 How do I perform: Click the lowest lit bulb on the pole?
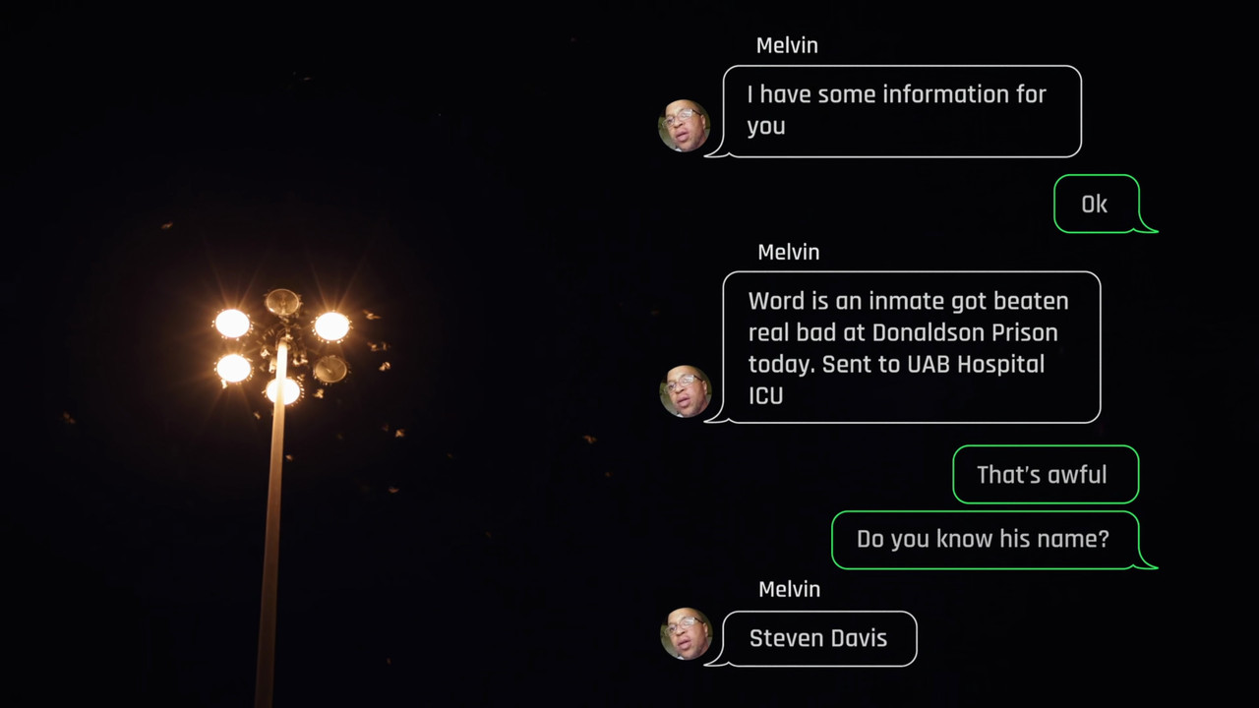point(283,390)
